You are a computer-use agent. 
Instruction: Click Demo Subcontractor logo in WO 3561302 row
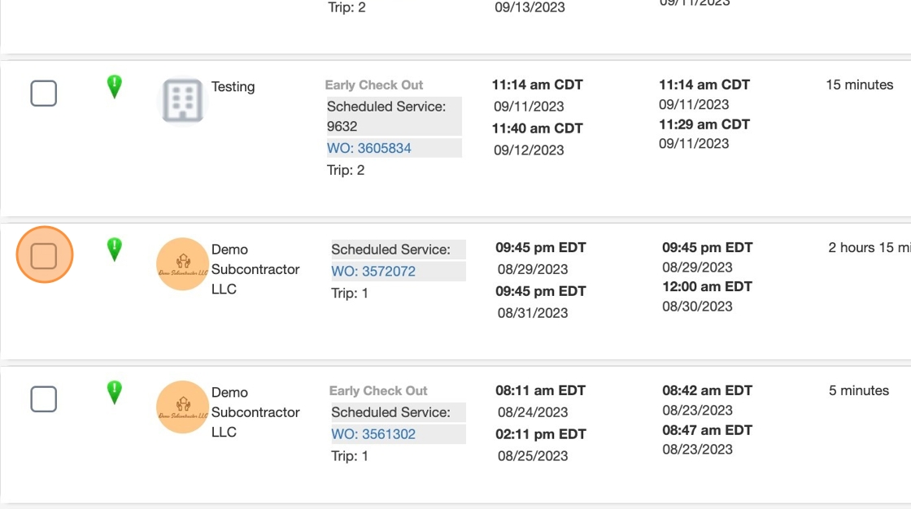pyautogui.click(x=182, y=407)
